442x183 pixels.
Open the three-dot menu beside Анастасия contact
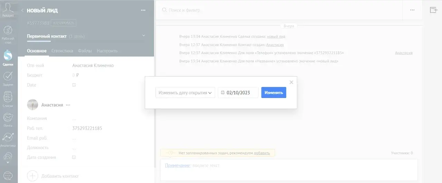[x=68, y=105]
